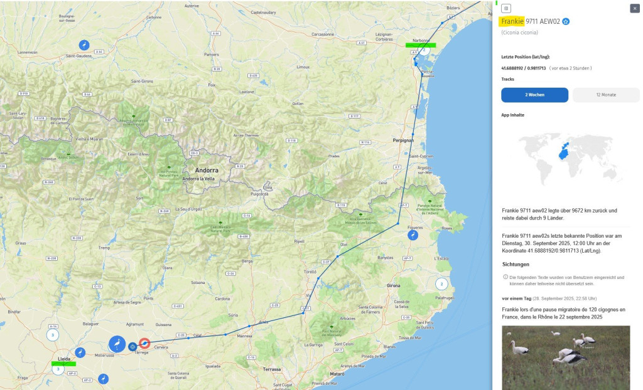643x390 pixels.
Task: Click the stork marker northeast of Lleida
Action: point(80,352)
